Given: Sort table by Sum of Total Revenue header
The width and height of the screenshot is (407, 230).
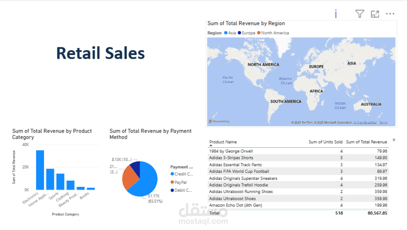Looking at the screenshot, I should coord(367,142).
